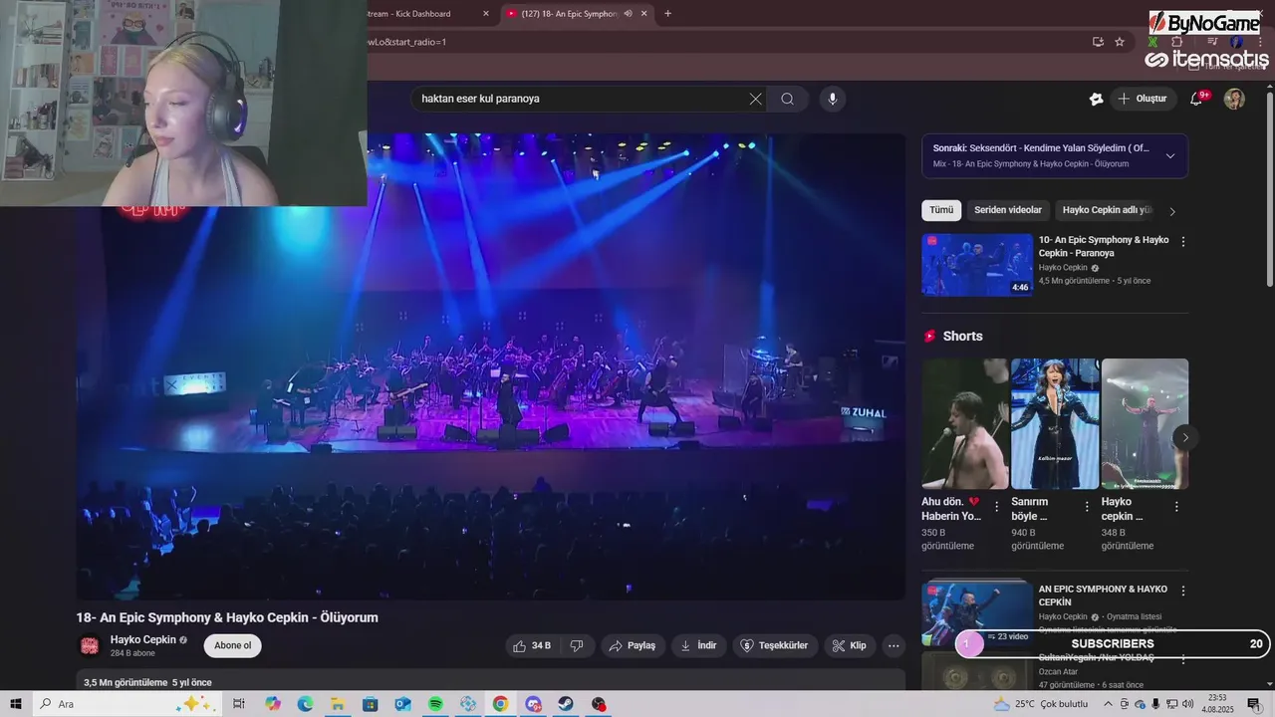This screenshot has width=1275, height=717.
Task: Open Task View in the taskbar
Action: point(239,704)
